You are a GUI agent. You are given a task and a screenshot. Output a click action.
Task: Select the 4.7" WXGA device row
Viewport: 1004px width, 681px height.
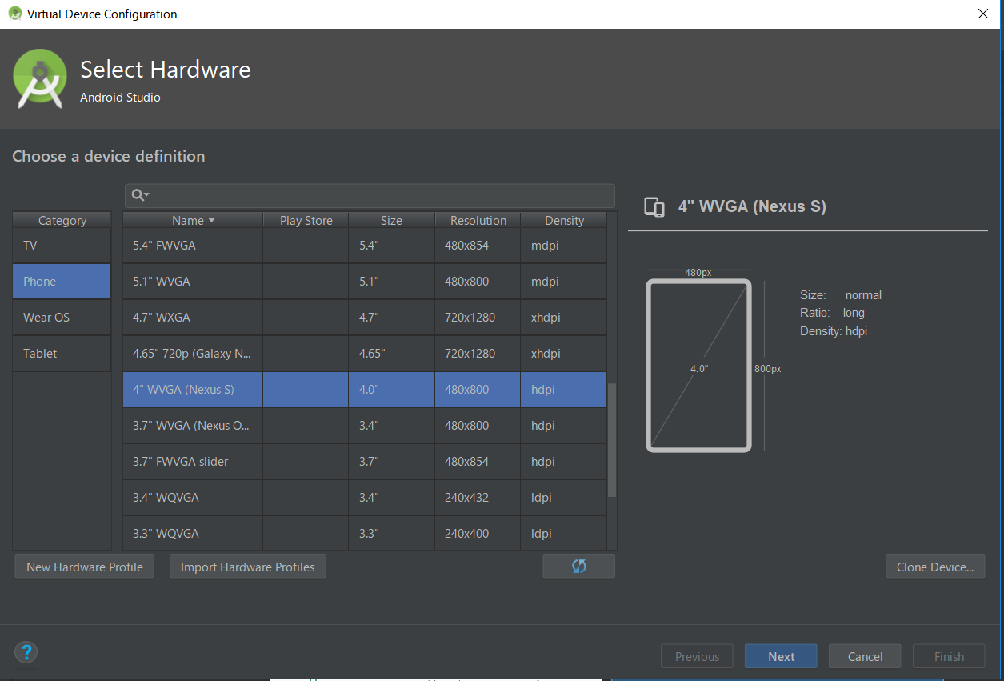pos(193,318)
